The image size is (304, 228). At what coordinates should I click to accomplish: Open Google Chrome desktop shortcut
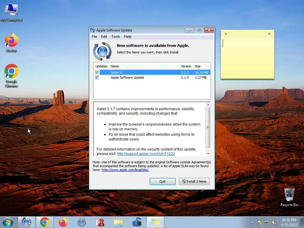pos(12,76)
